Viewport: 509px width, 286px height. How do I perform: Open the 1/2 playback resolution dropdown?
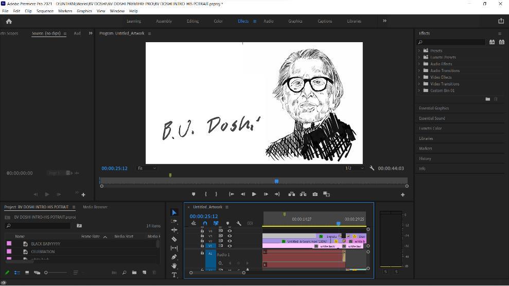354,168
